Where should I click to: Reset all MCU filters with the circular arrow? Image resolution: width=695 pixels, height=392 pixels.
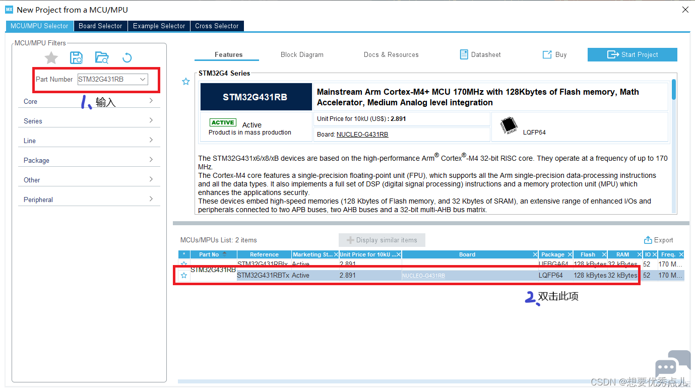click(127, 58)
